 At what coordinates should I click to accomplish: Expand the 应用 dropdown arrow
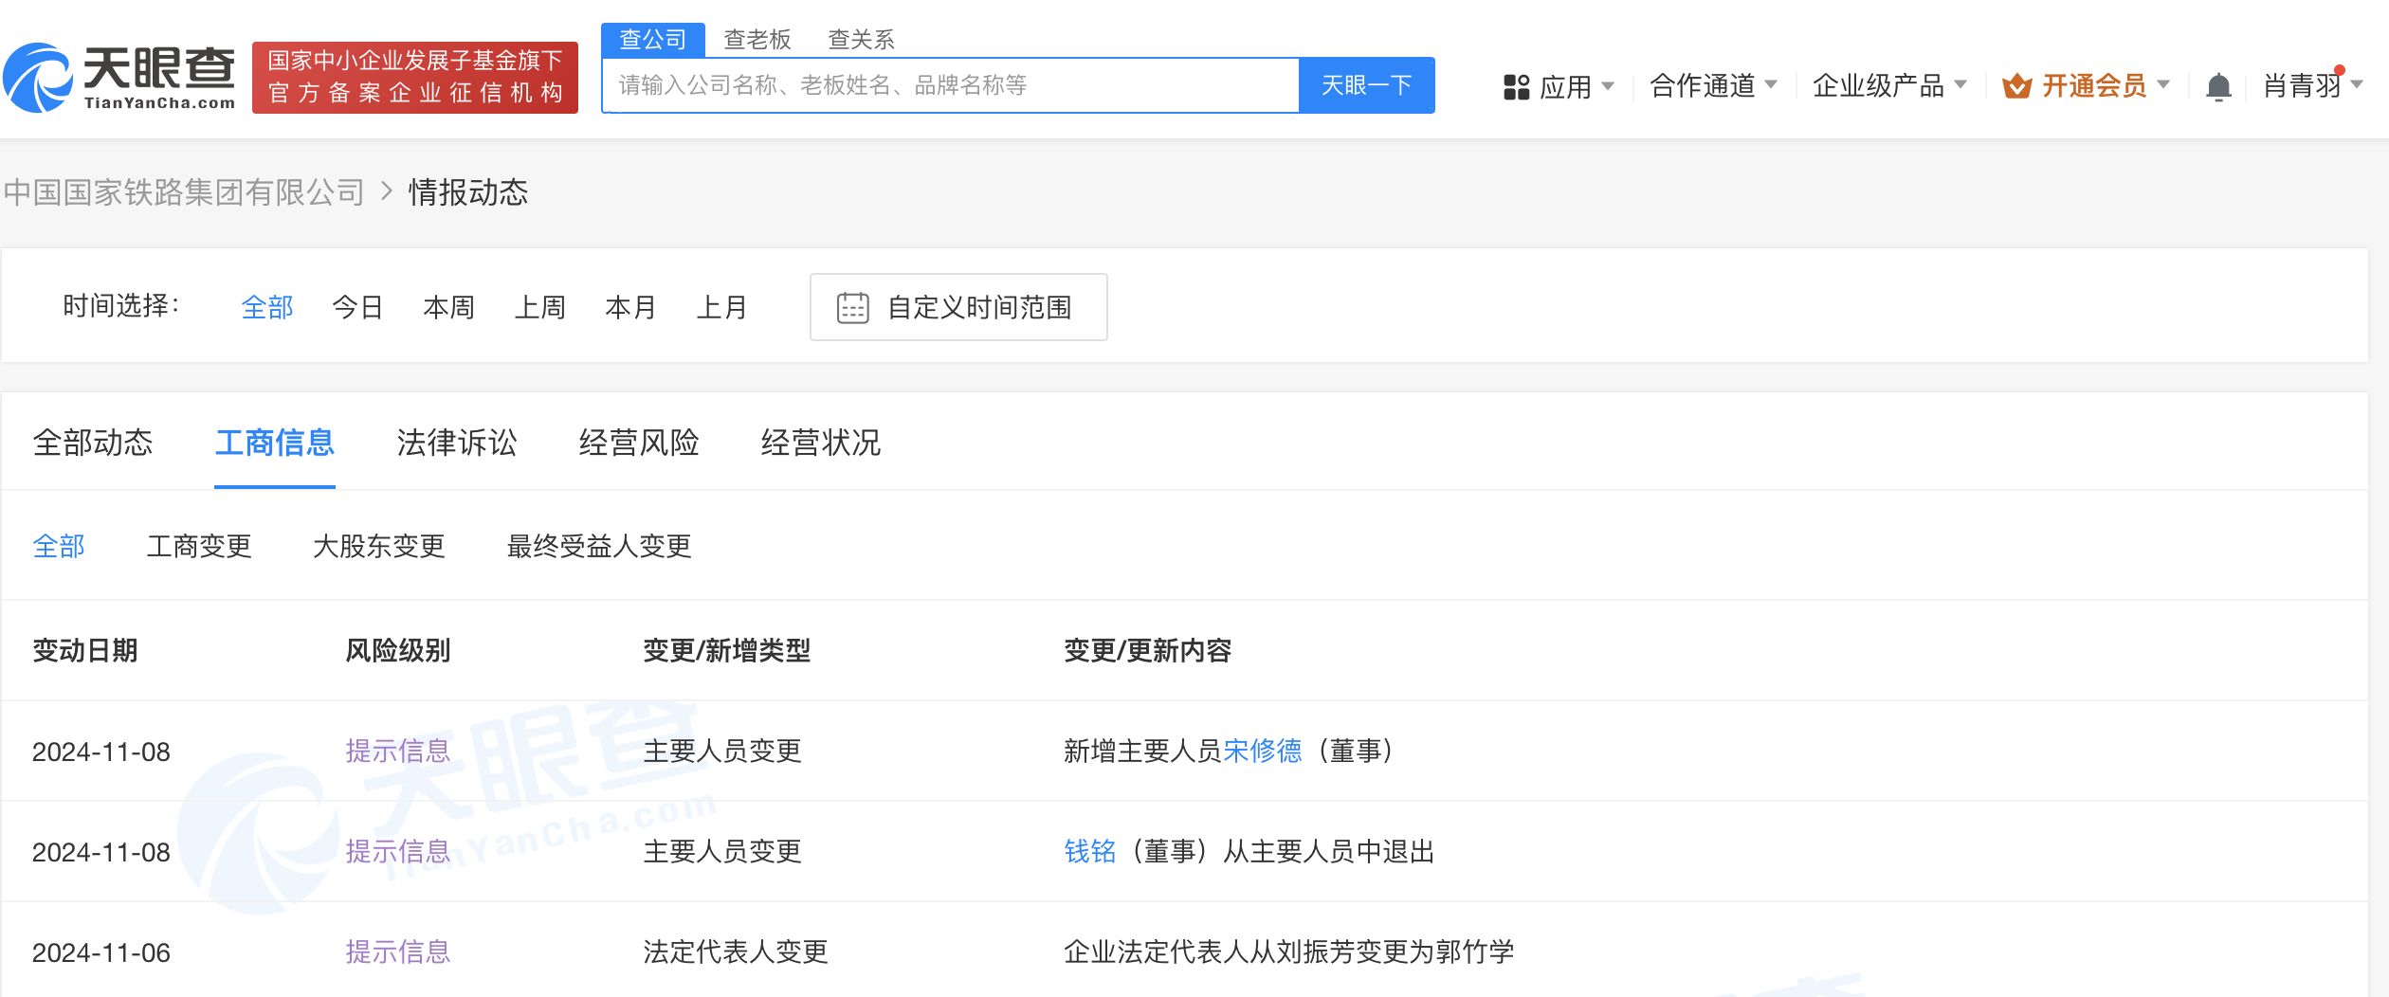pos(1608,86)
